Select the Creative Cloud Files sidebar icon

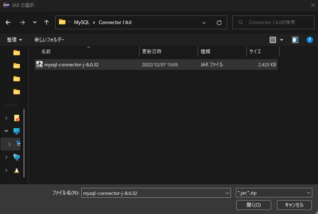17,118
